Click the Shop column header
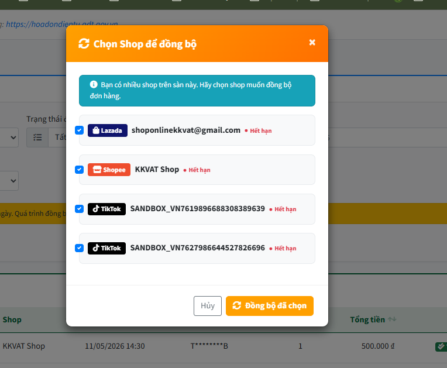Screen dimensions: 447x368 click(x=12, y=319)
